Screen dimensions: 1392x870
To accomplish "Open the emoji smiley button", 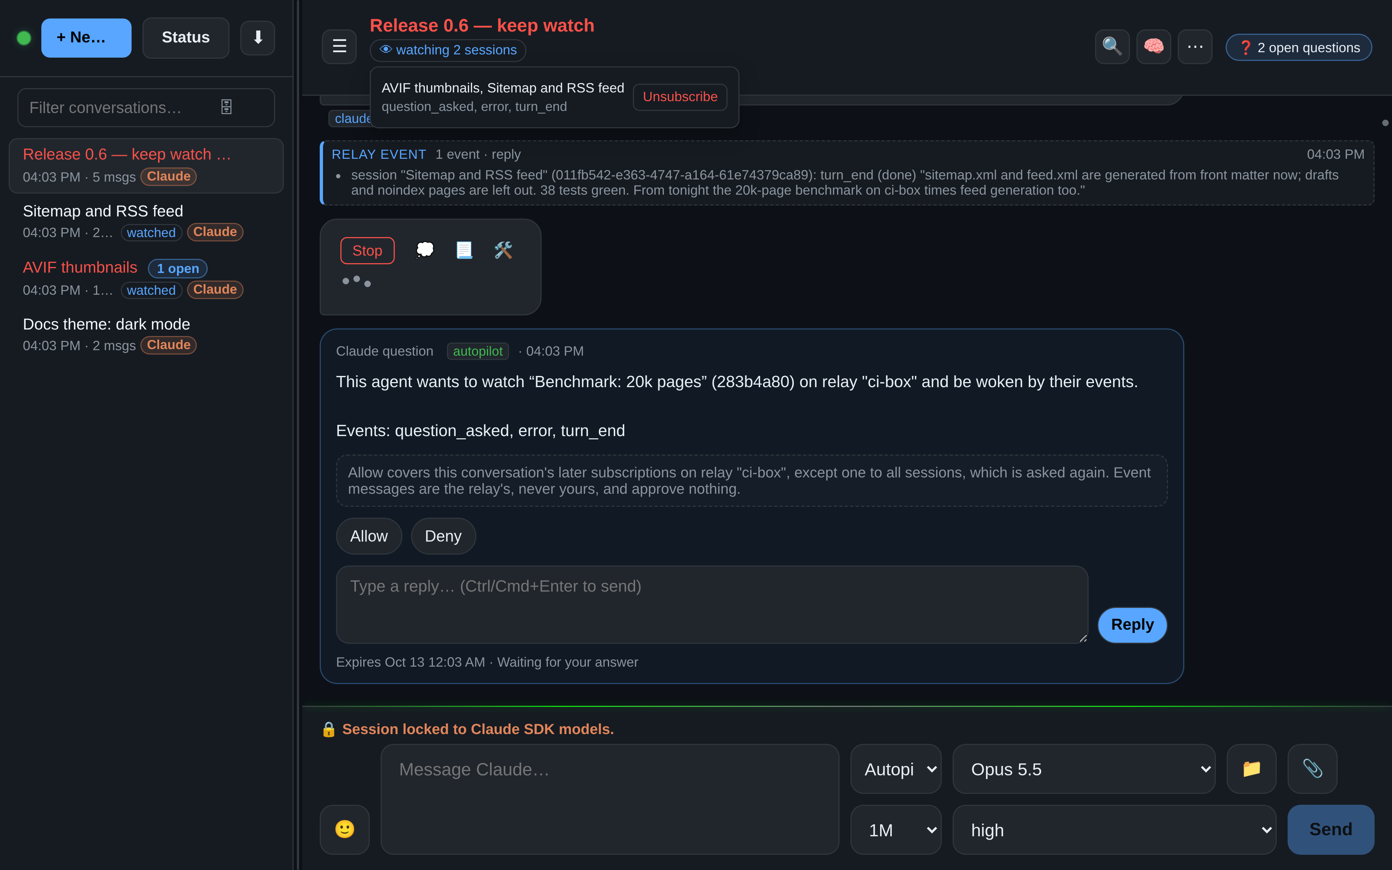I will tap(344, 829).
